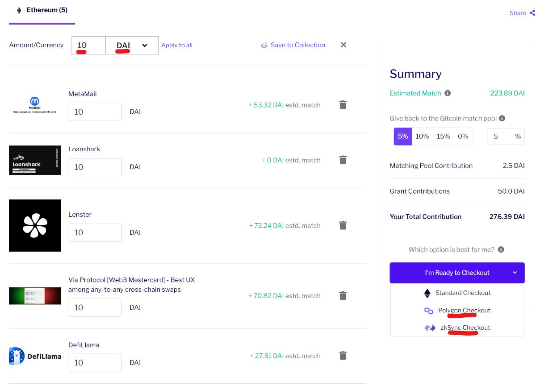Open Lenster flower logo thumbnail
Screen dimensions: 536x390
pyautogui.click(x=35, y=225)
